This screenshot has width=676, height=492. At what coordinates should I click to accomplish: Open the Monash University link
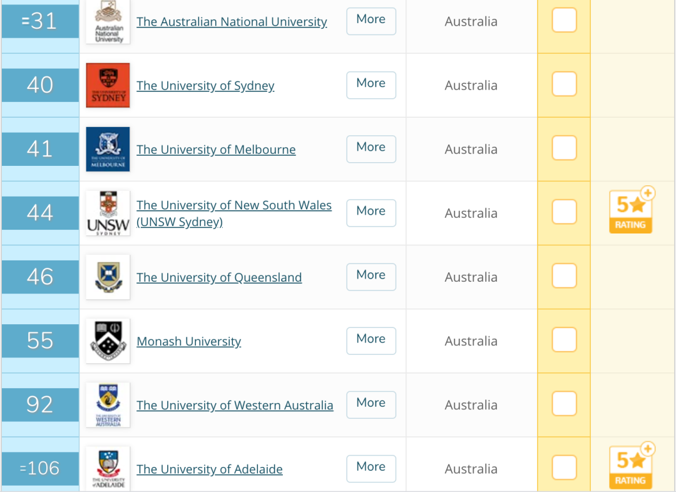point(189,342)
